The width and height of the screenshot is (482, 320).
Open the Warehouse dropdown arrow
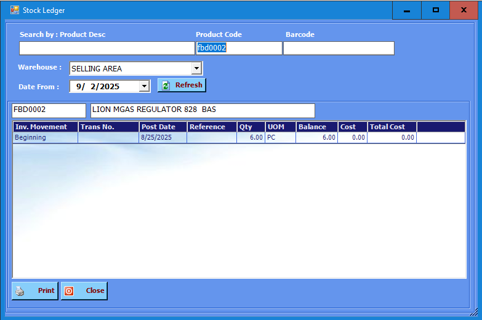point(196,68)
